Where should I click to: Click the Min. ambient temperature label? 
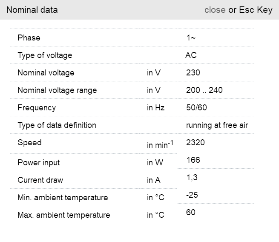63,198
